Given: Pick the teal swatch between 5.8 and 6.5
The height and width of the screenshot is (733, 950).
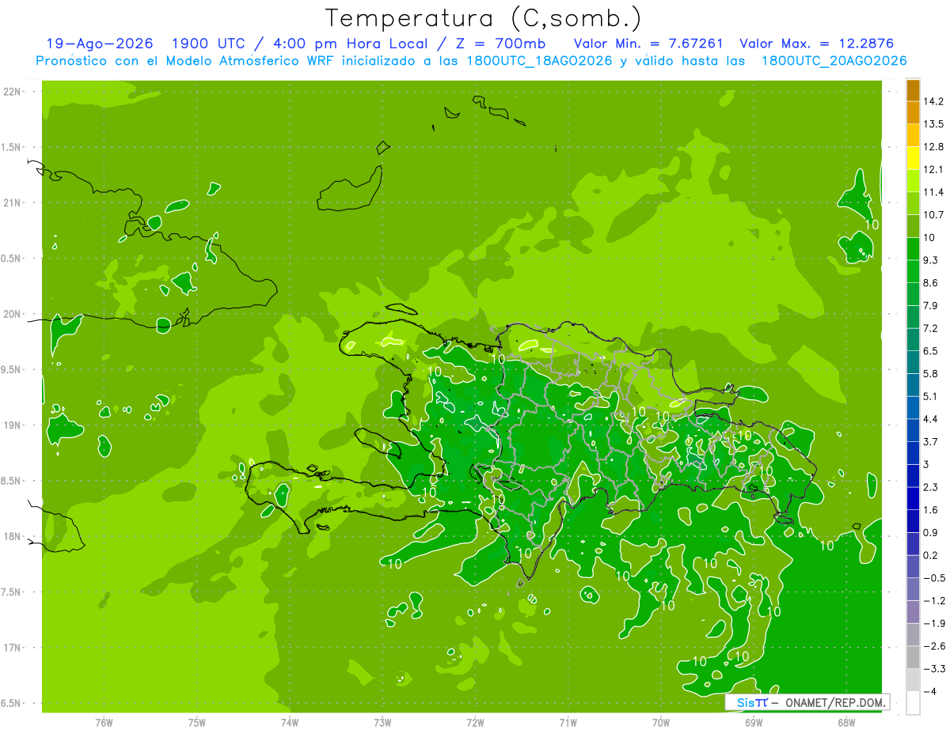Looking at the screenshot, I should [913, 362].
